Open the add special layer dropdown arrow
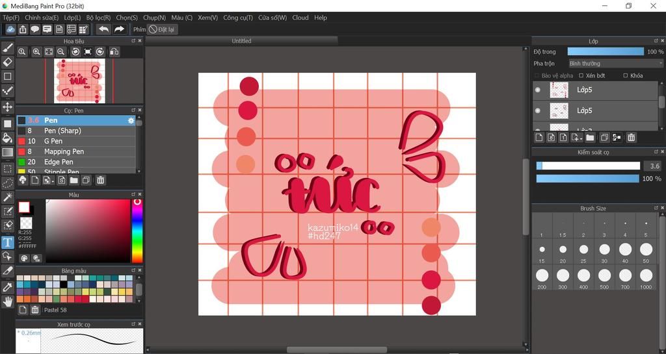The image size is (666, 354). click(x=577, y=137)
